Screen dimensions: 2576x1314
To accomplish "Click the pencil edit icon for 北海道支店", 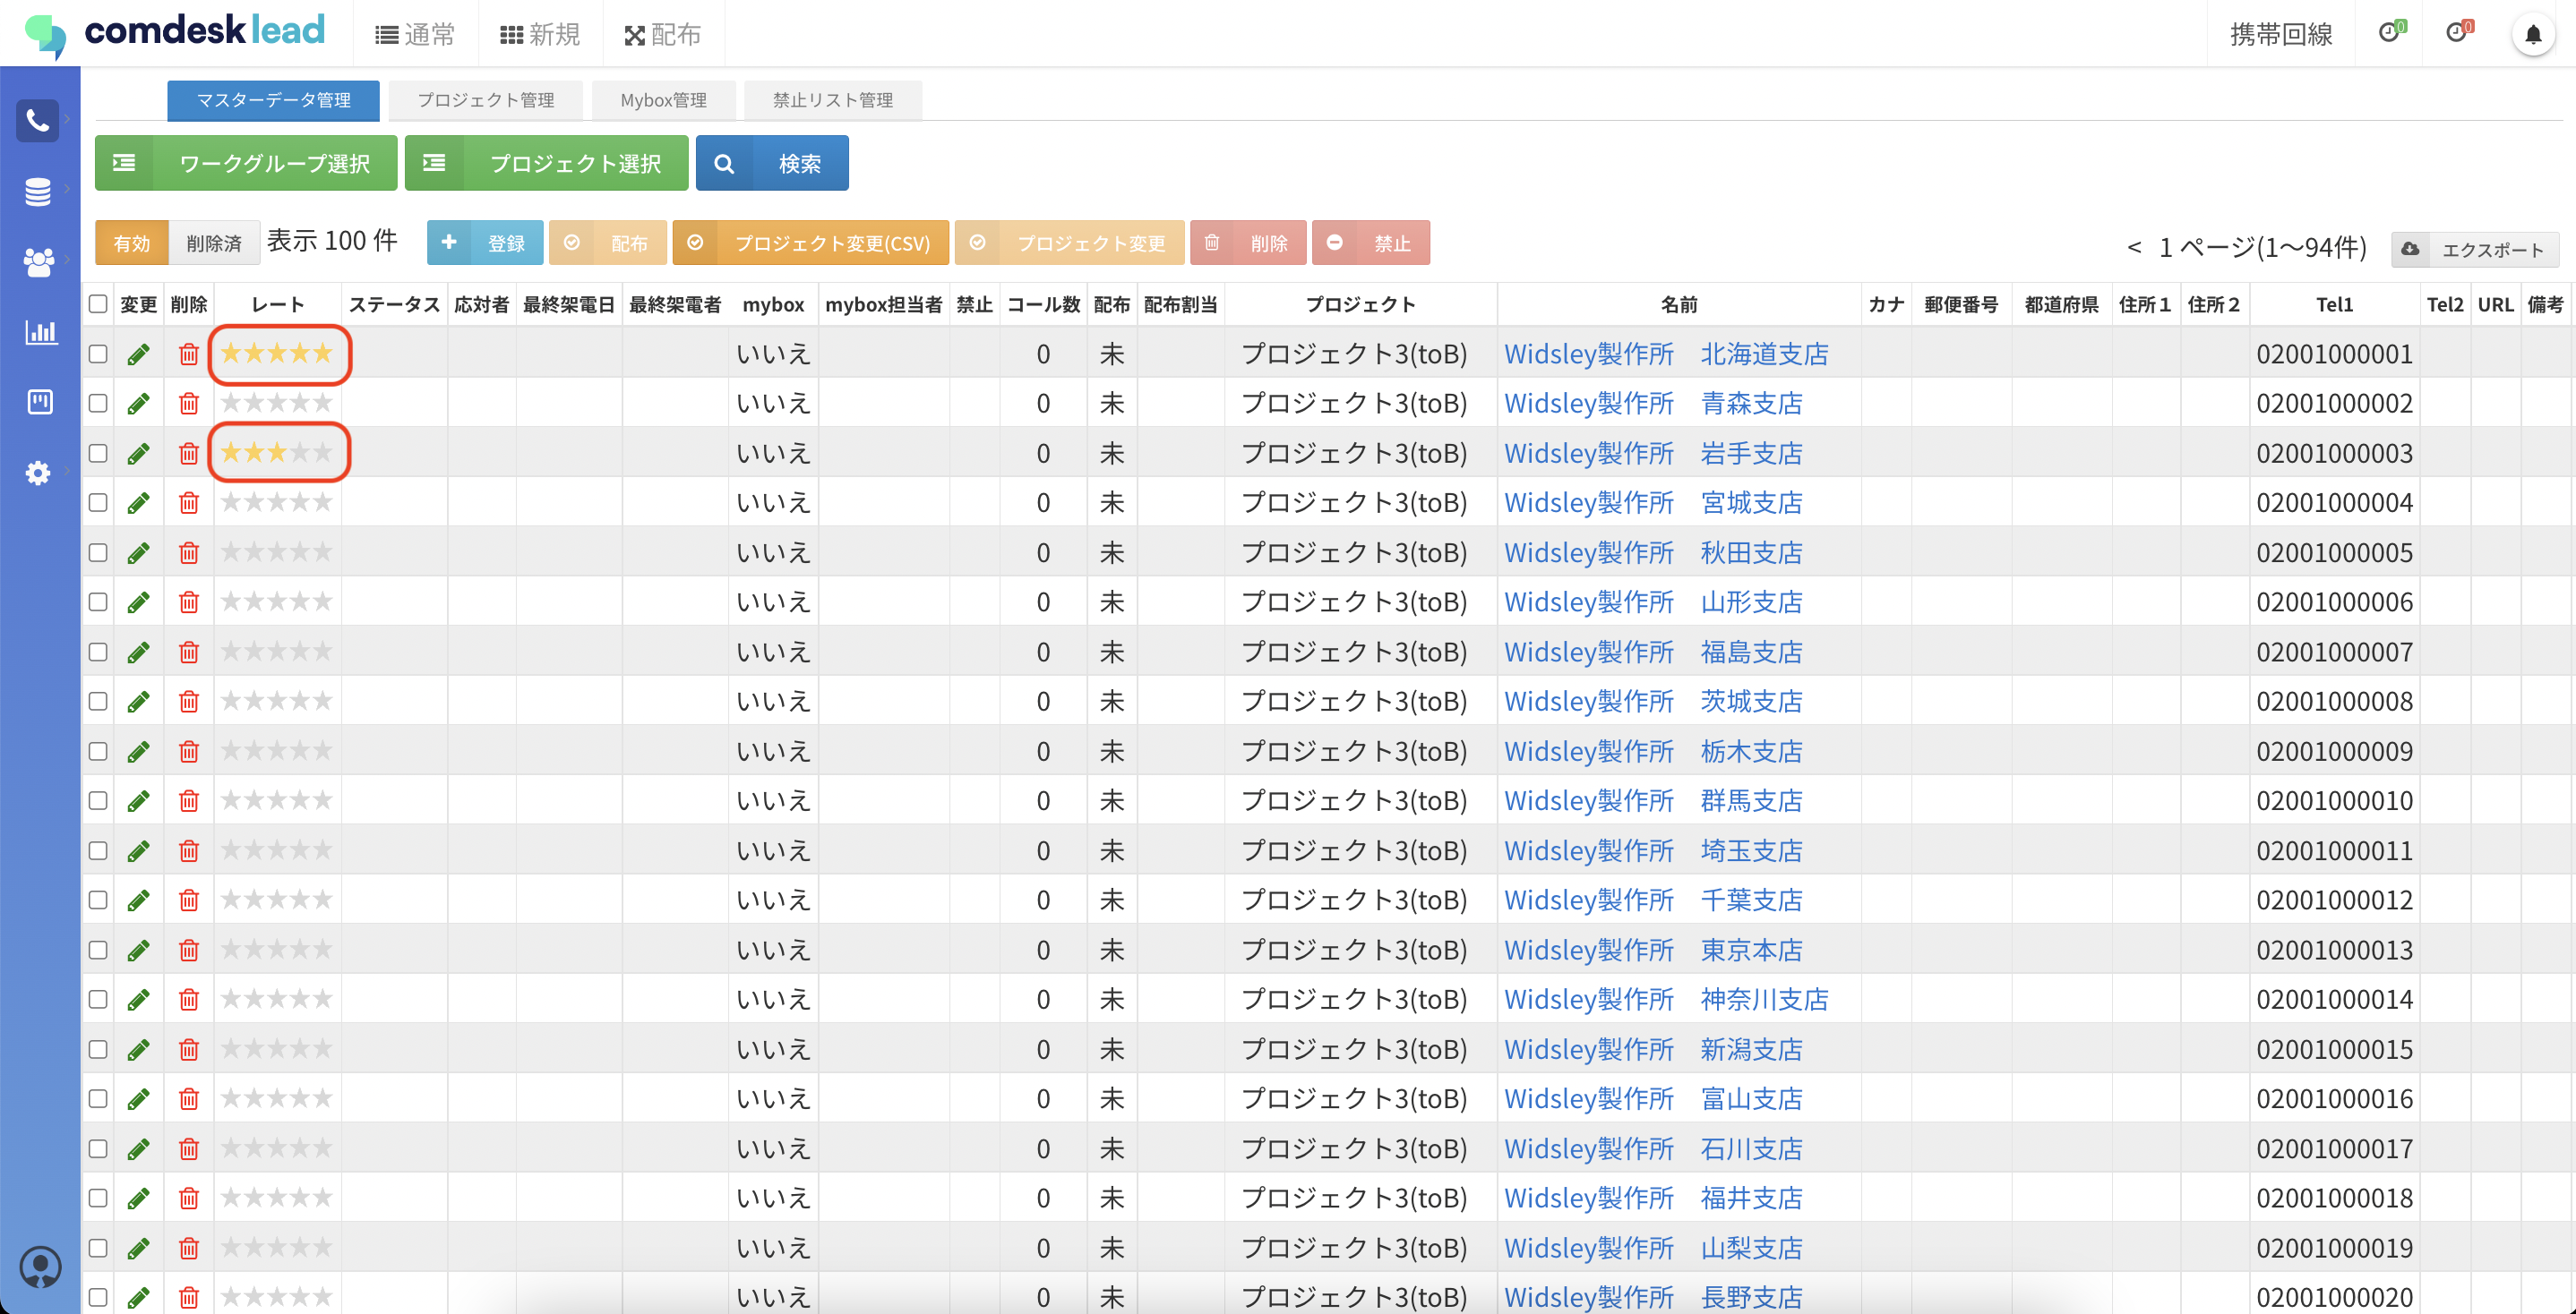I will tap(139, 354).
